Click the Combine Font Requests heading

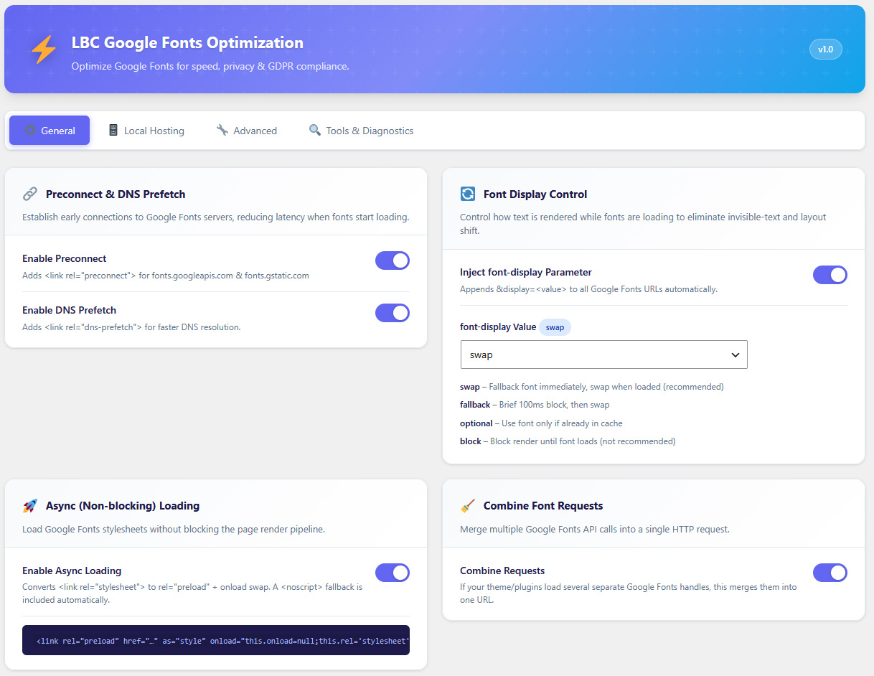tap(543, 506)
